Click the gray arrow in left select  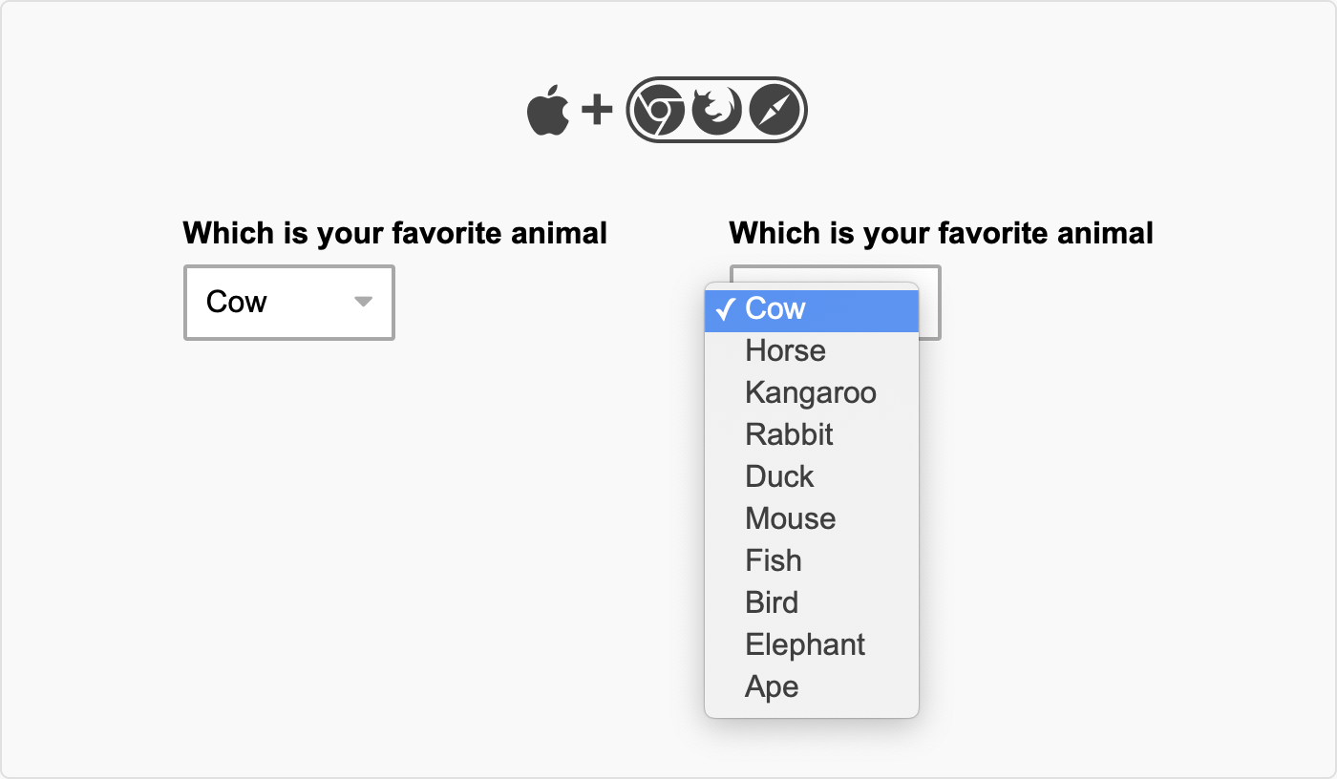[x=363, y=302]
